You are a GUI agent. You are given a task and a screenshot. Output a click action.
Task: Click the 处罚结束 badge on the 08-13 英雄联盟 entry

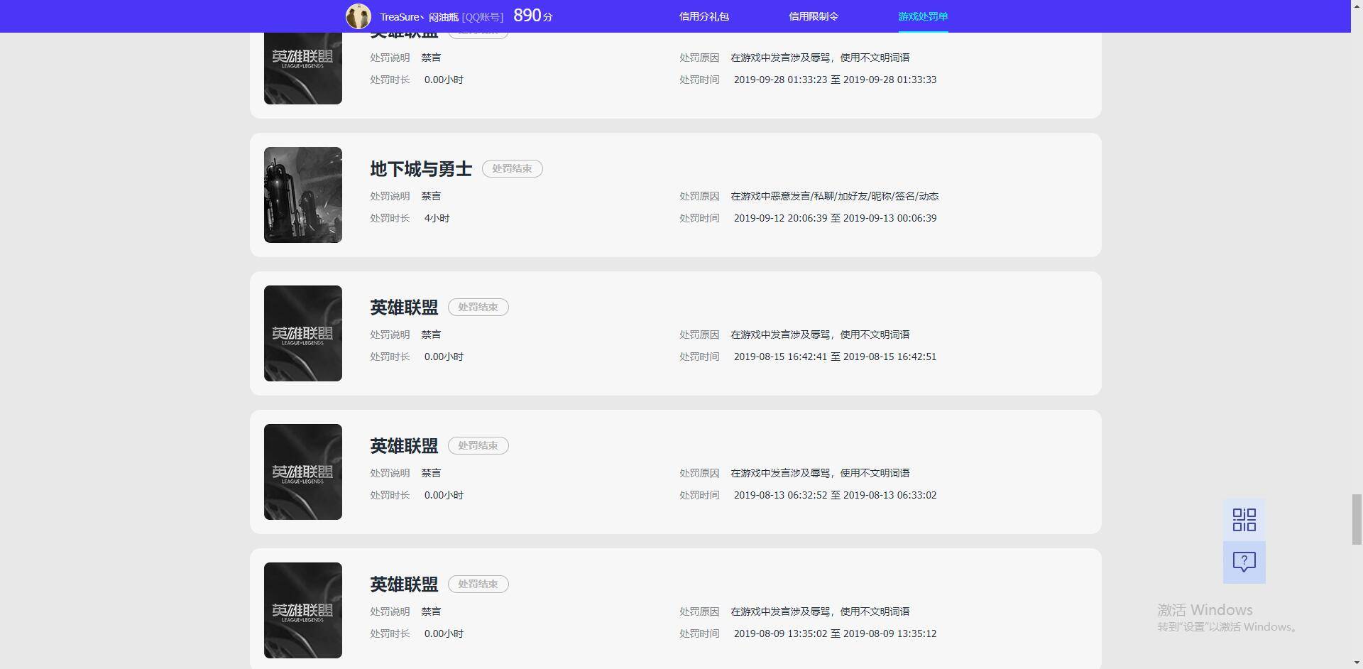click(478, 445)
